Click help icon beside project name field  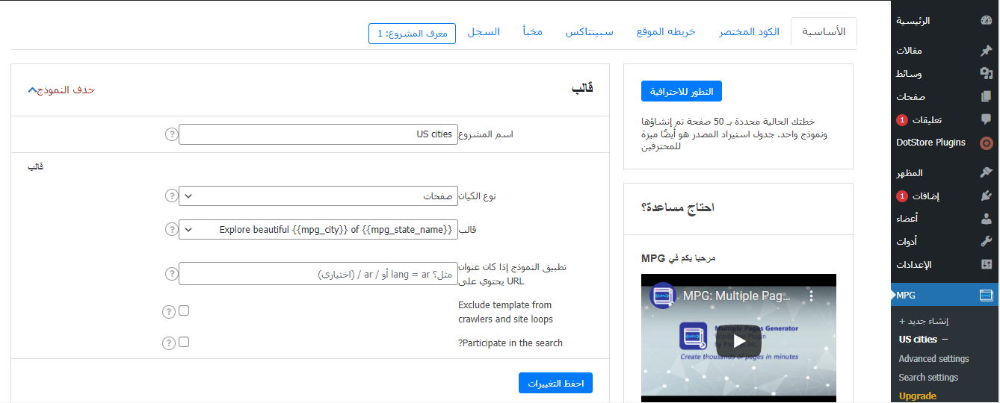(171, 134)
